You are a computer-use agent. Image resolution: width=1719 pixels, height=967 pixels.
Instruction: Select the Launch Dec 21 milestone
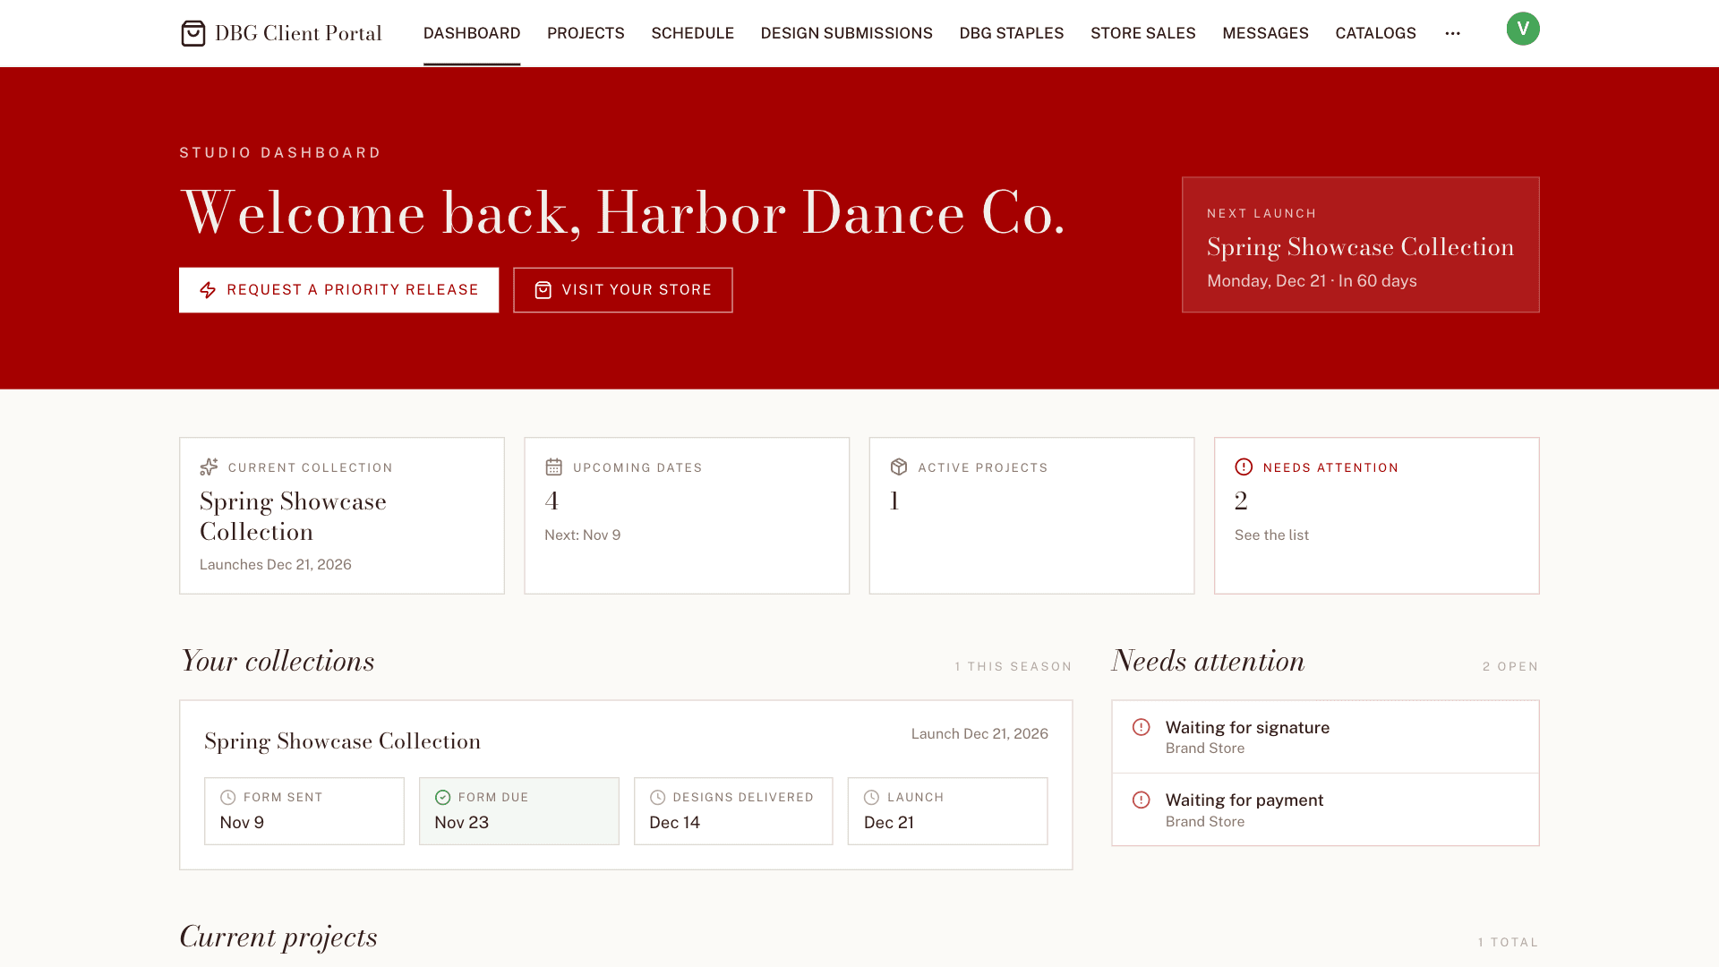coord(947,811)
